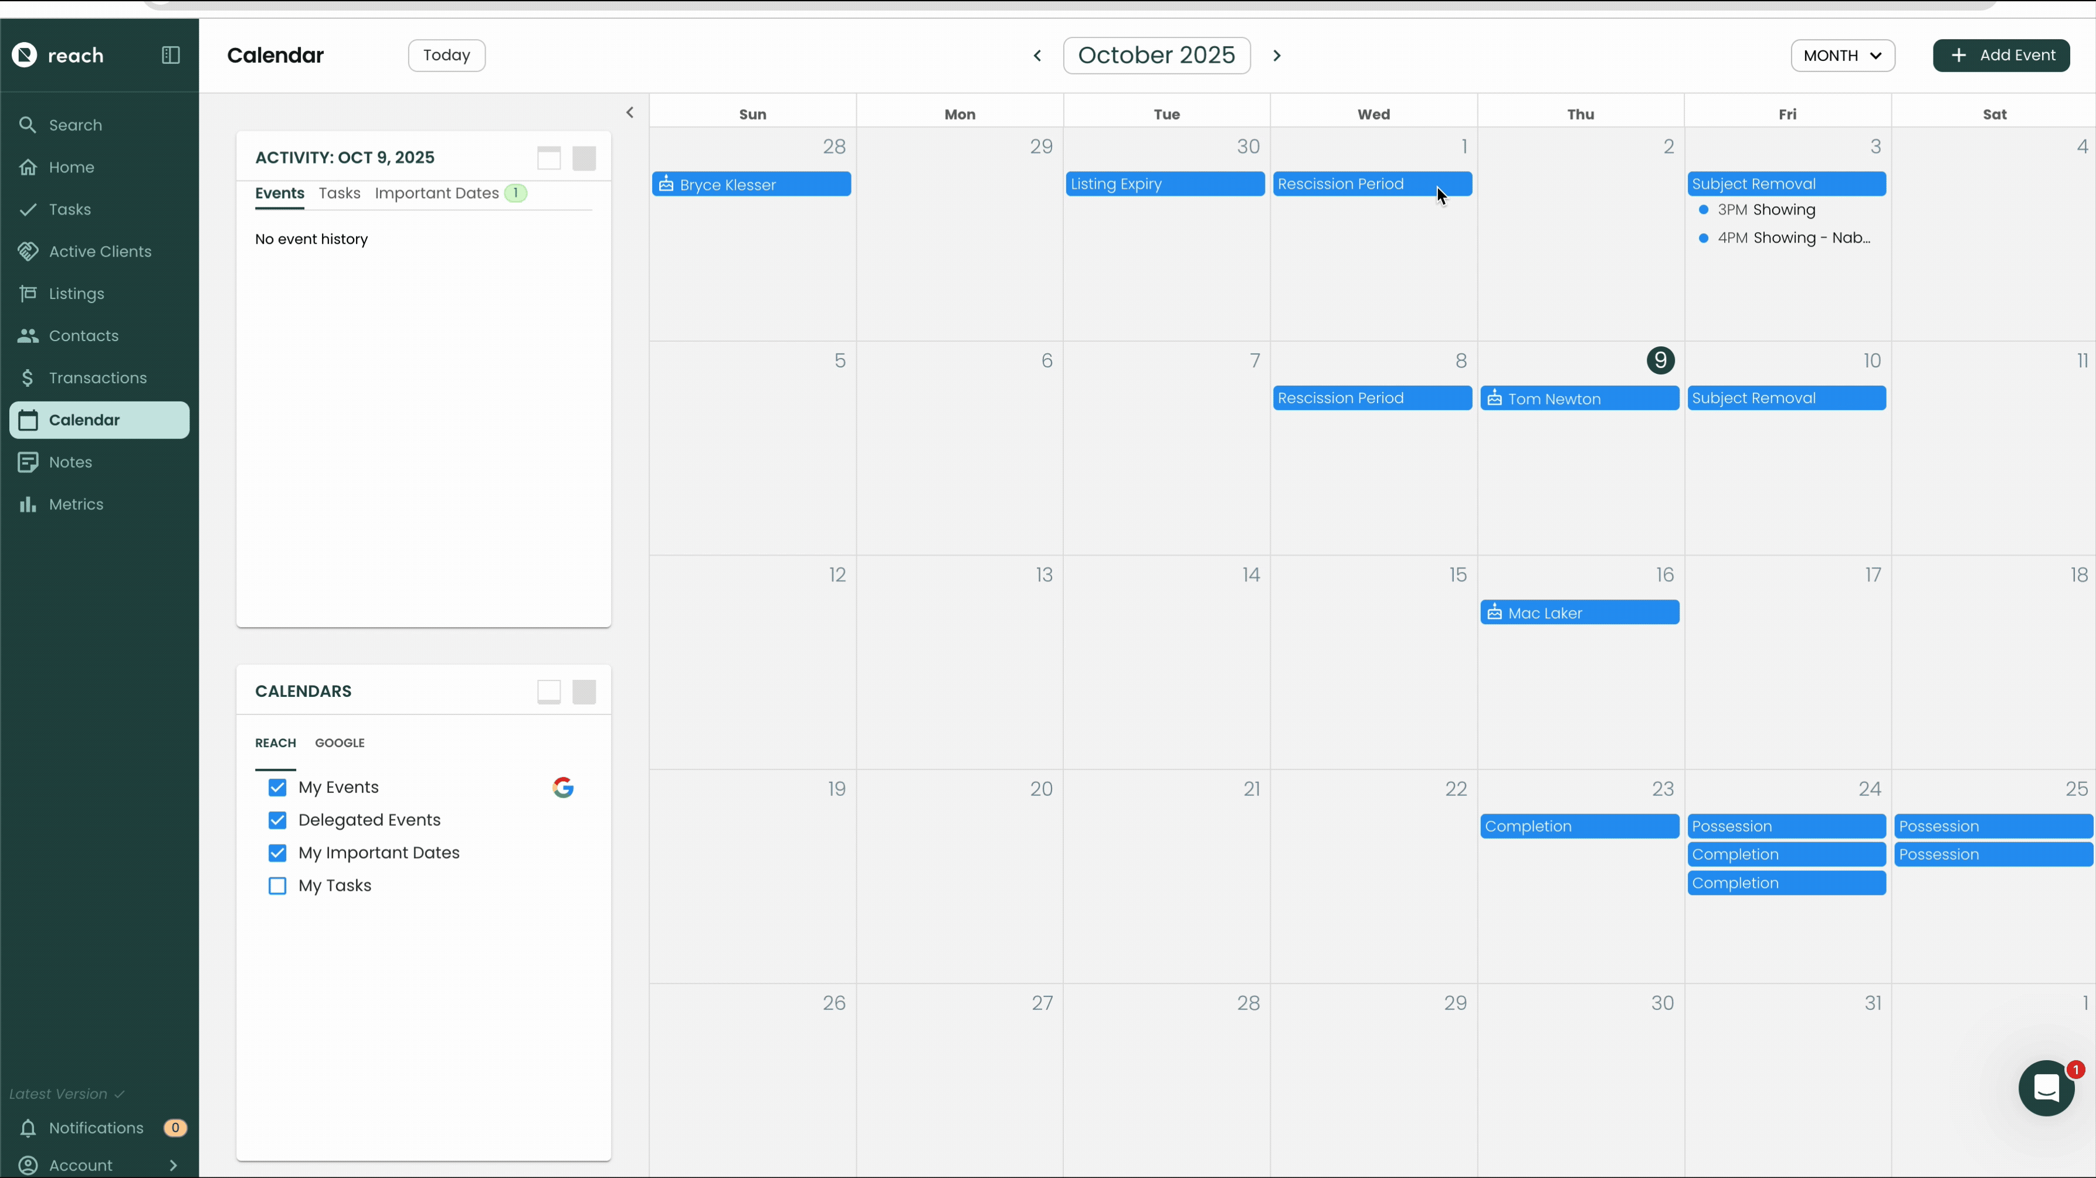The height and width of the screenshot is (1178, 2096).
Task: Open the Notifications bell item
Action: coord(96,1128)
